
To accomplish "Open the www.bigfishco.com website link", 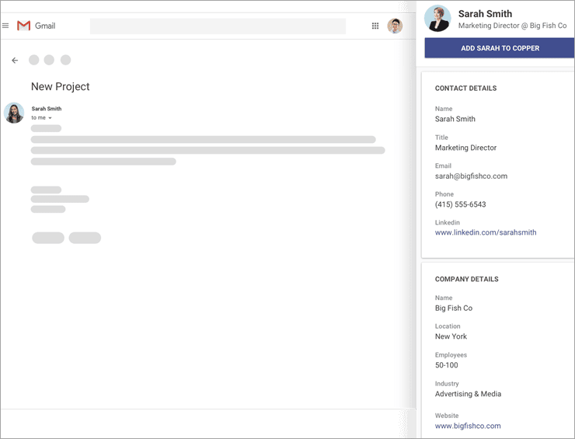I will pos(467,426).
